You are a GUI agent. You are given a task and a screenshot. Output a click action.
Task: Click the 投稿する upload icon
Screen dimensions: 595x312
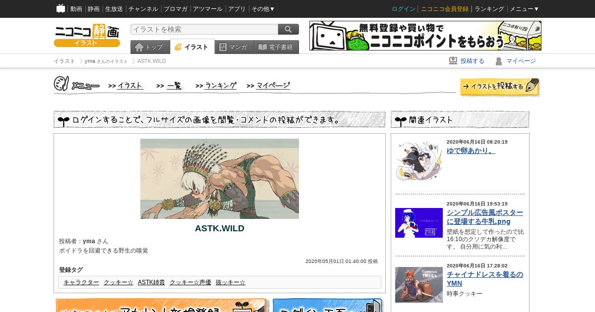click(453, 60)
